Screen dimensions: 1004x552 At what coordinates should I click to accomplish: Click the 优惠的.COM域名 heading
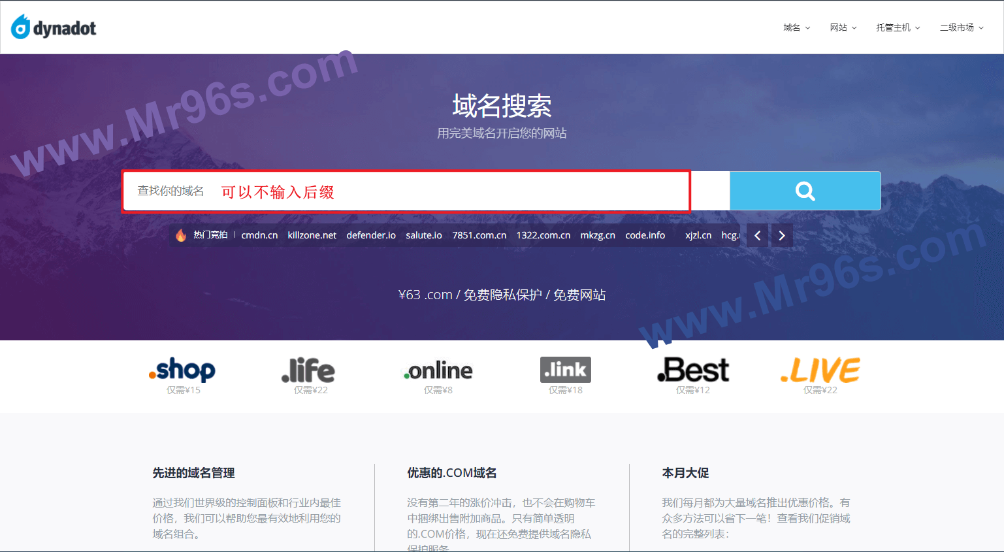(452, 473)
